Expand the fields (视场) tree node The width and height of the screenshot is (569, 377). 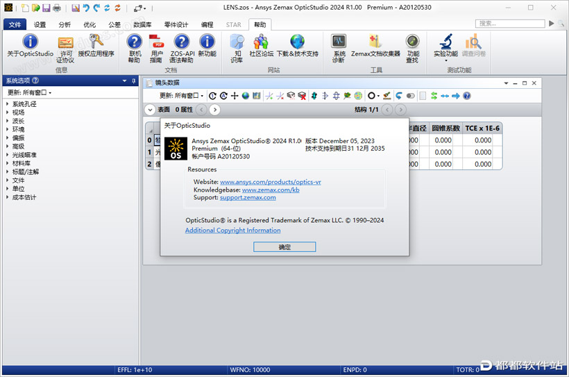click(7, 112)
